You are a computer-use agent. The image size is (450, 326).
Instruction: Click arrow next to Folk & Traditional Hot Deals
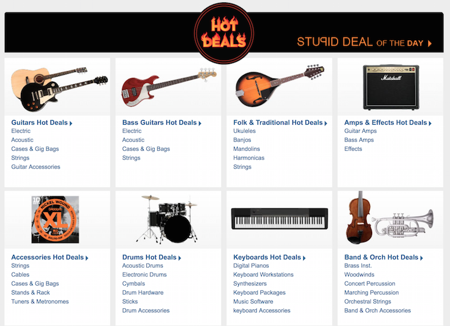point(326,124)
